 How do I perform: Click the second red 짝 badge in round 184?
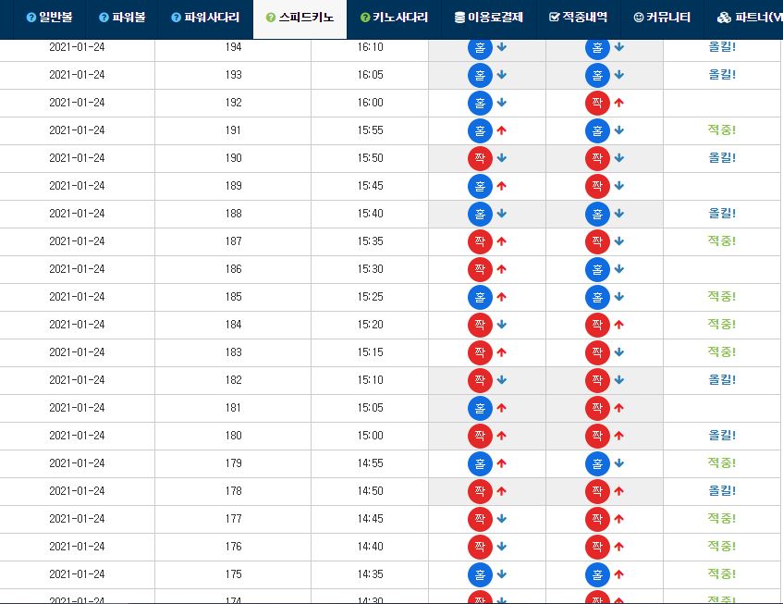[x=597, y=326]
